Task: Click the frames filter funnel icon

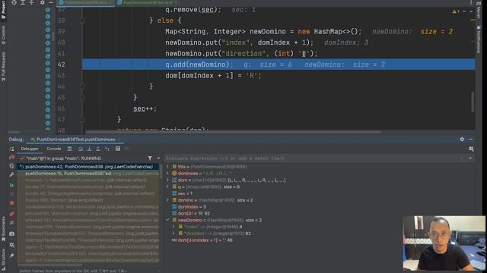Action: pyautogui.click(x=150, y=158)
